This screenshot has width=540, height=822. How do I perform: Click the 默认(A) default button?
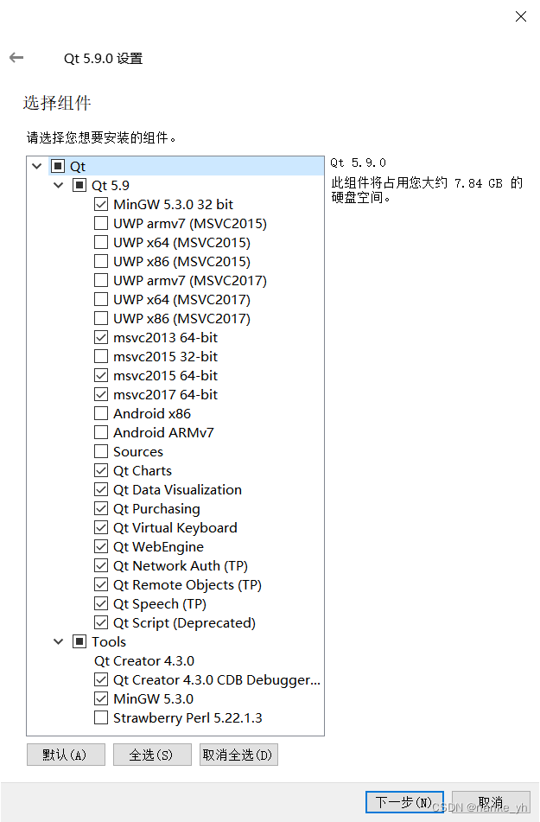coord(66,755)
